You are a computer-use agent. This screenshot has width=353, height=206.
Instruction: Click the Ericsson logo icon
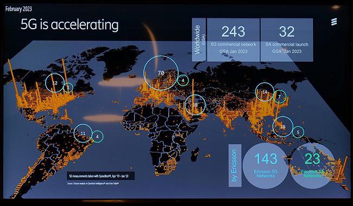coord(334,22)
